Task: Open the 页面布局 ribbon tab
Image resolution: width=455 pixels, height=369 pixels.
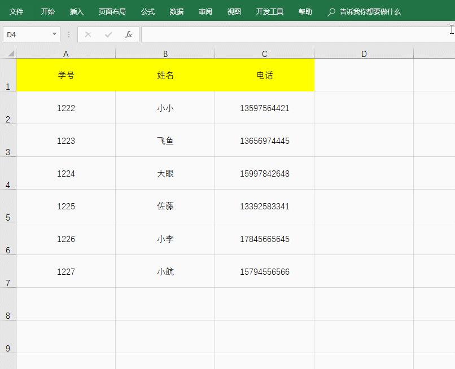Action: click(112, 11)
